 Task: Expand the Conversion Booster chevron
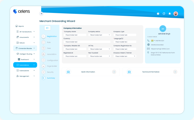pos(34,48)
